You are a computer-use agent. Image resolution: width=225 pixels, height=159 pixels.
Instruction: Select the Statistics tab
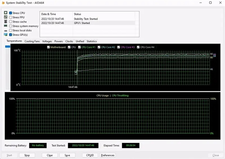click(91, 41)
